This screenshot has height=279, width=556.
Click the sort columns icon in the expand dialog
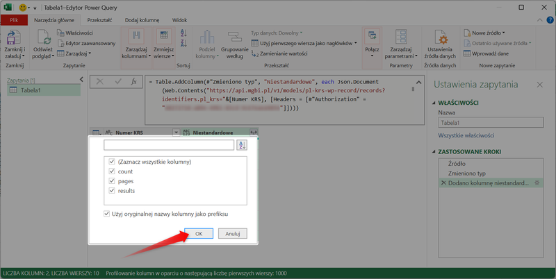click(242, 145)
